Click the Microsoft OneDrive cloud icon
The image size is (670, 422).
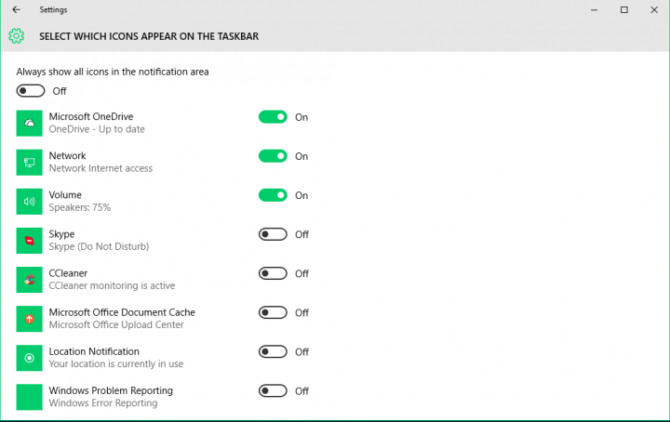[29, 124]
